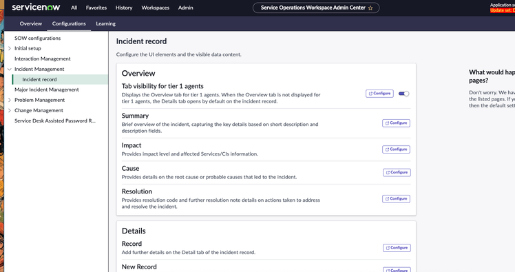The width and height of the screenshot is (515, 272).
Task: Select the Incident record item
Action: pyautogui.click(x=60, y=79)
